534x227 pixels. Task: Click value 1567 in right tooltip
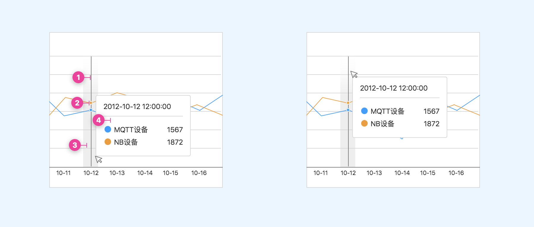click(432, 111)
